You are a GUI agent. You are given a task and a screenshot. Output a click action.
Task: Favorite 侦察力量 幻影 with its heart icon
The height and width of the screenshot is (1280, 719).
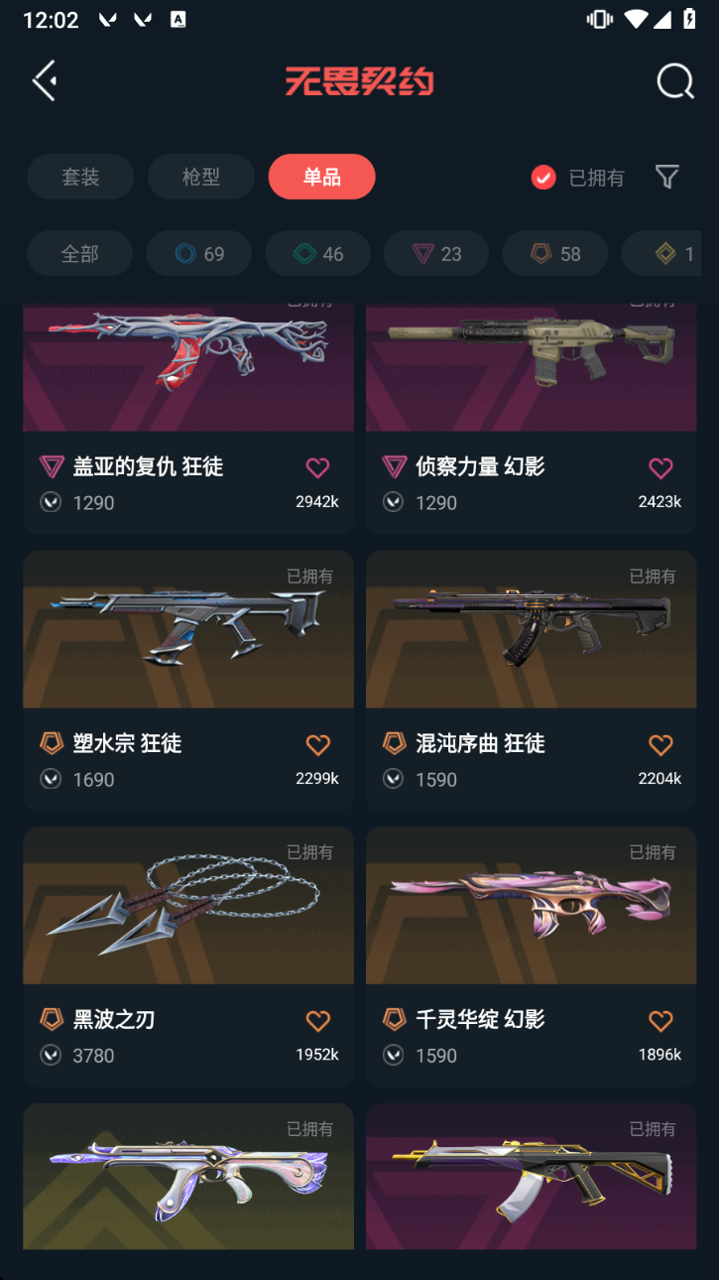pyautogui.click(x=660, y=467)
